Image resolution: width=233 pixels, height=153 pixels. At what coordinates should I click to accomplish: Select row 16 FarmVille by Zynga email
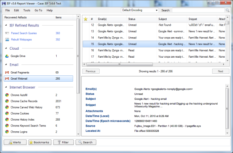pos(154,50)
